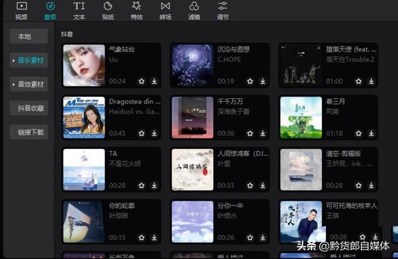The height and width of the screenshot is (259, 398).
Task: Download the song 人间惊鸿客
Action: click(x=262, y=185)
